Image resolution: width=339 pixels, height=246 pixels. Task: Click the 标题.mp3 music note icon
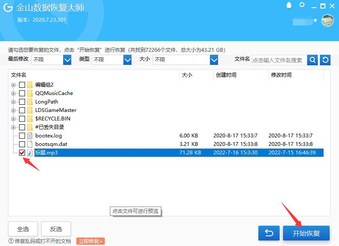[x=30, y=153]
